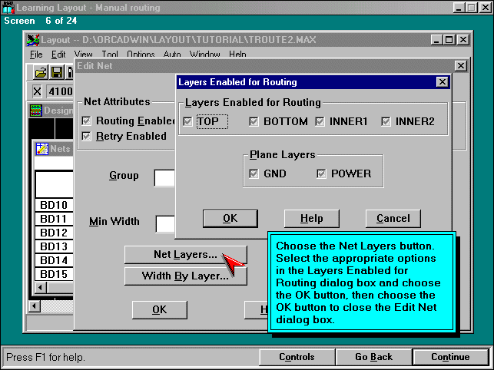Image resolution: width=494 pixels, height=370 pixels.
Task: Open Width By Layer settings
Action: [185, 276]
